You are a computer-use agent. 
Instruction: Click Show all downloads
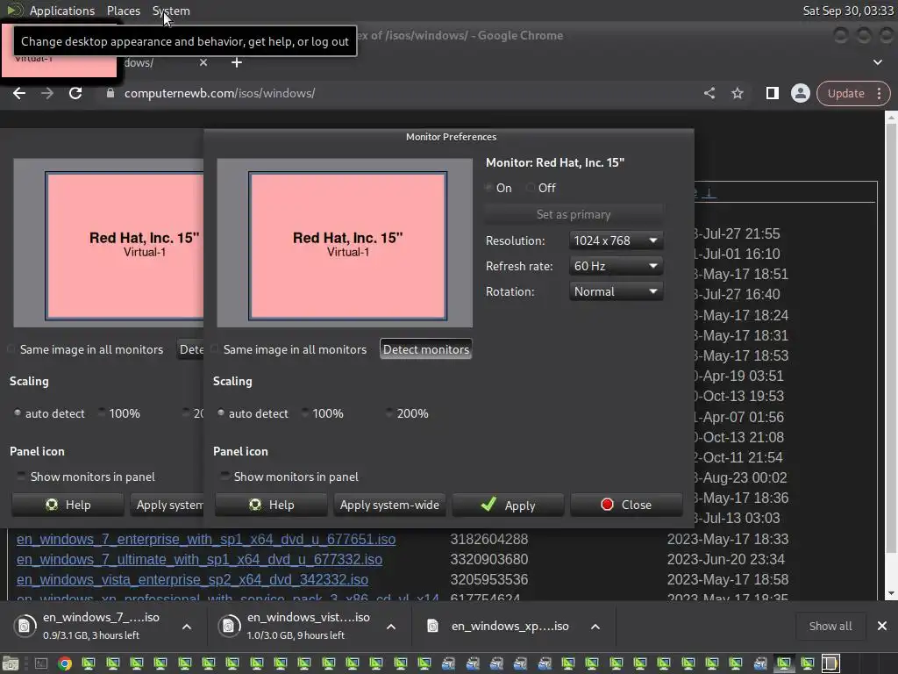pos(830,626)
